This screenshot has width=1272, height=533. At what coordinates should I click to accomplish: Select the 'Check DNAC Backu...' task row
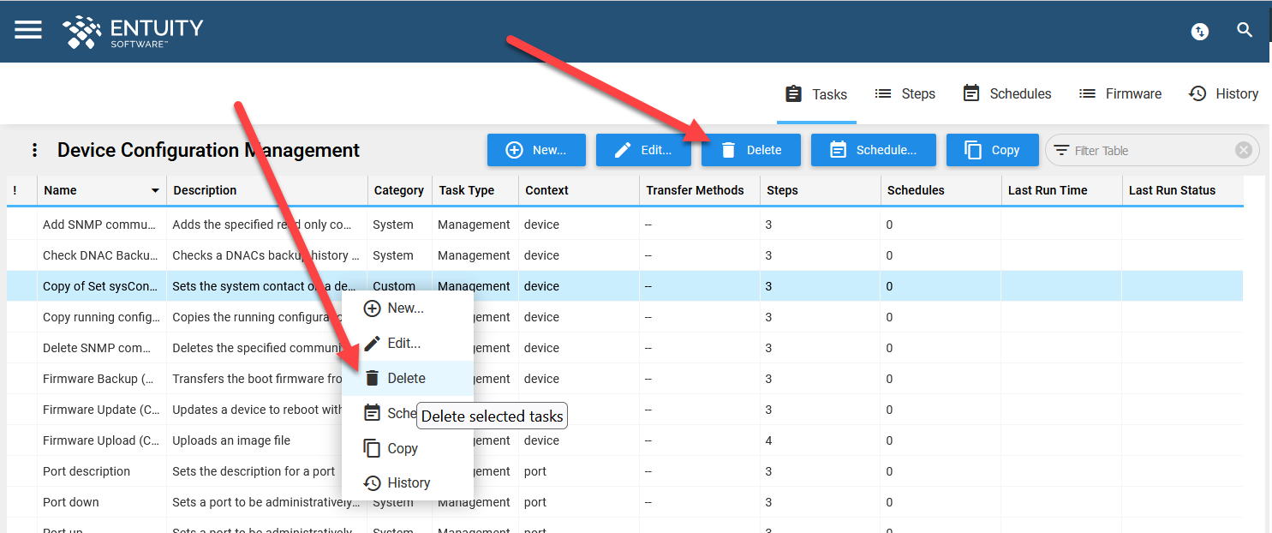[x=625, y=255]
